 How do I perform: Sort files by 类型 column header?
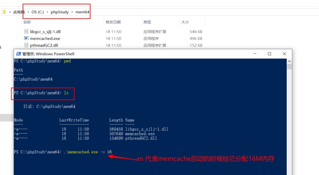click(147, 22)
